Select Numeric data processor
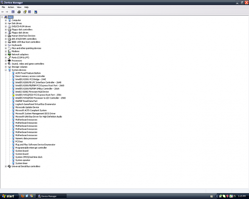Screen dimensions: 249x199 [x=26, y=138]
